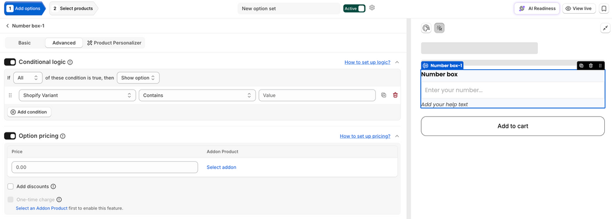Screen dimensions: 612x219
Task: Switch to the Basic tab
Action: point(25,43)
